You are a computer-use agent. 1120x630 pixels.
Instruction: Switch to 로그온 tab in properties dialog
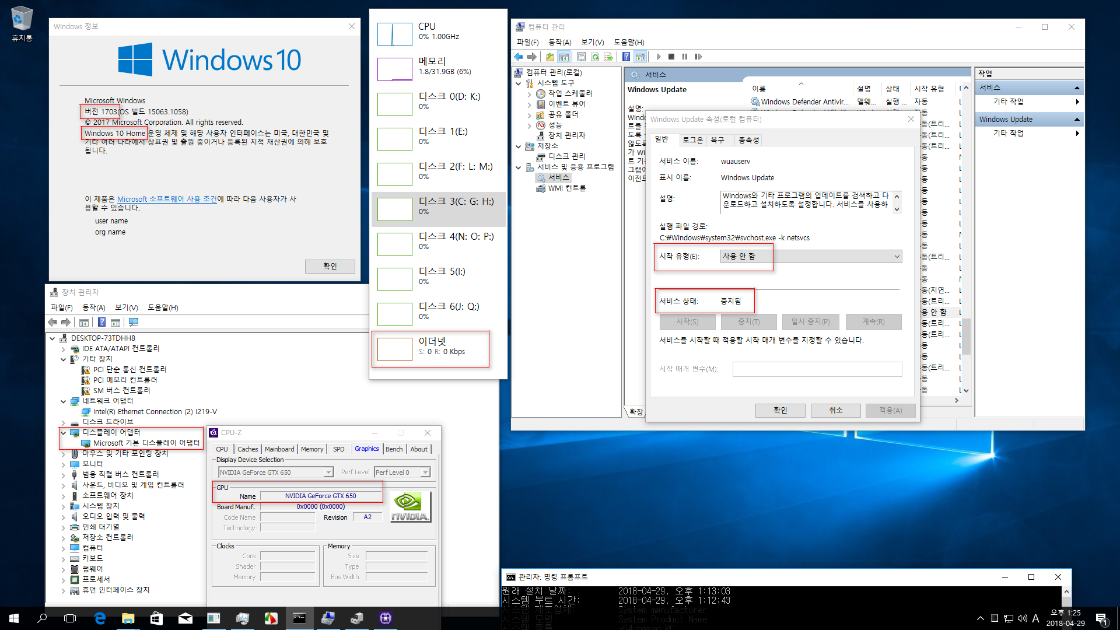click(692, 140)
